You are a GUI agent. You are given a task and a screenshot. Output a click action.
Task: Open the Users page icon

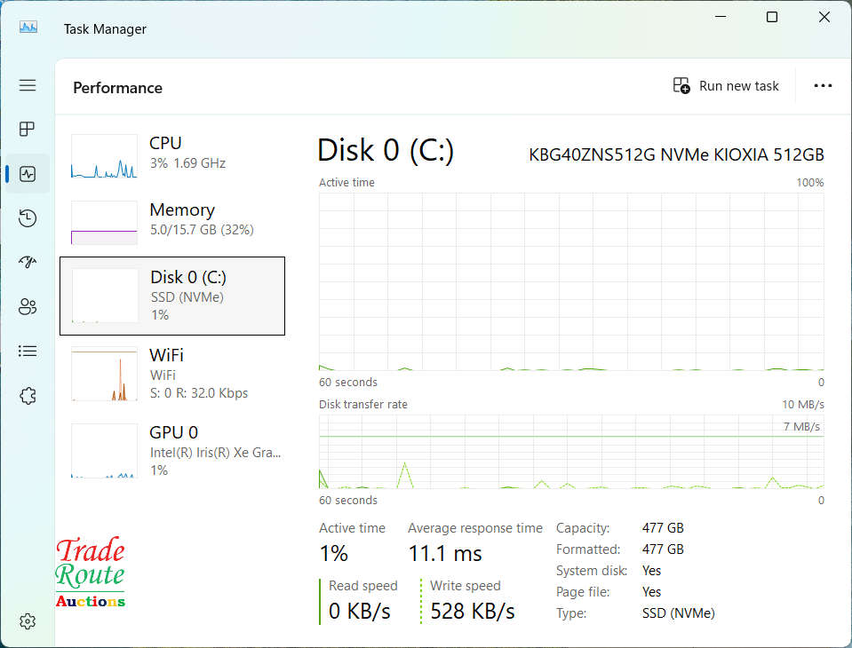[28, 307]
